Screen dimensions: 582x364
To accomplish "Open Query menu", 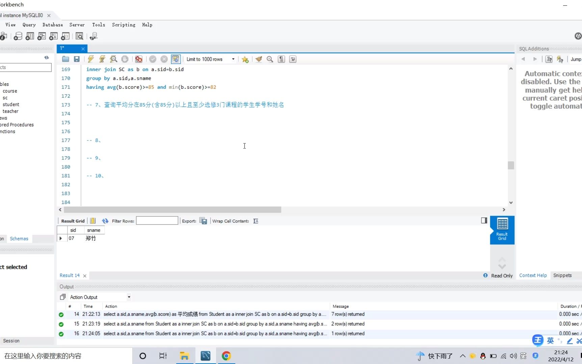I will 29,25.
